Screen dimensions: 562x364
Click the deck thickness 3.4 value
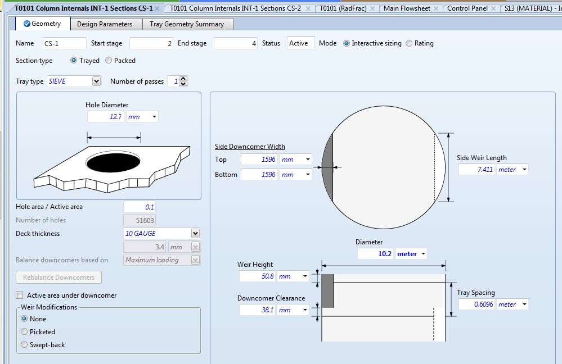[x=145, y=247]
